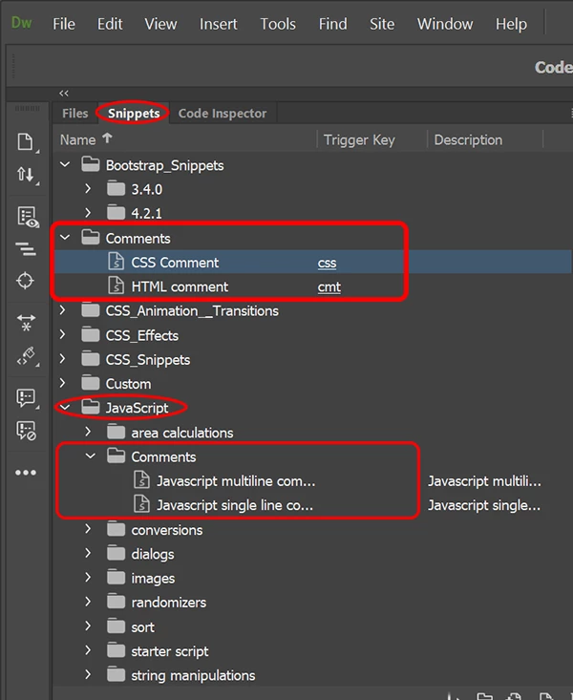Collapse panel with double-arrow icon
Screen dimensions: 573x700
(x=64, y=93)
